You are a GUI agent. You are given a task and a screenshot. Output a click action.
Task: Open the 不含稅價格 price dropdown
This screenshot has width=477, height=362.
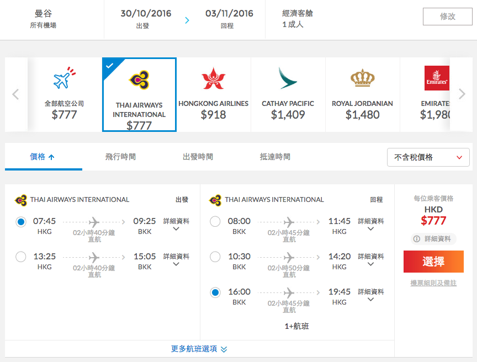(x=428, y=157)
